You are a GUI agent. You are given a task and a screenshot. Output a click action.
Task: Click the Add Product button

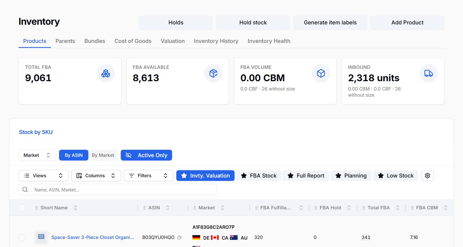point(407,23)
